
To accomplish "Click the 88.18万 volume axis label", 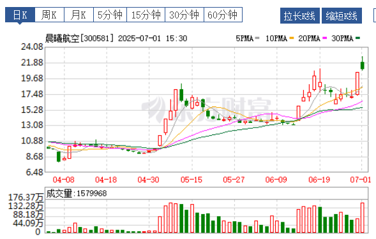I will pyautogui.click(x=28, y=215).
